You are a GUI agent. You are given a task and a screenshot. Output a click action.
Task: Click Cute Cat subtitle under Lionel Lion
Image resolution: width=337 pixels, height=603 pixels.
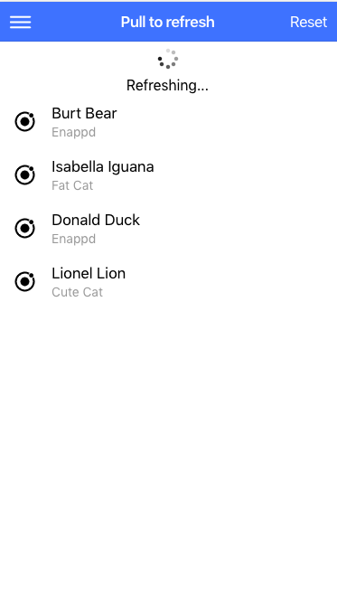pyautogui.click(x=77, y=292)
